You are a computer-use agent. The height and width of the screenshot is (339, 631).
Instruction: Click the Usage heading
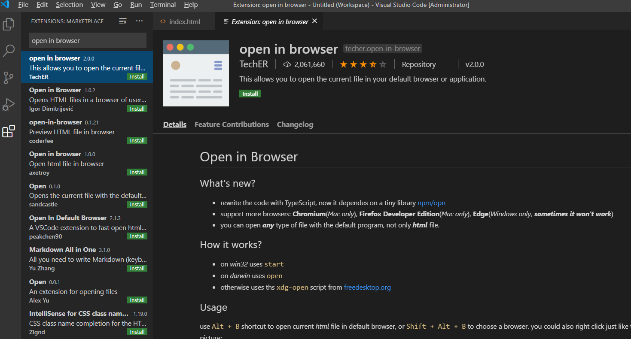(x=213, y=307)
